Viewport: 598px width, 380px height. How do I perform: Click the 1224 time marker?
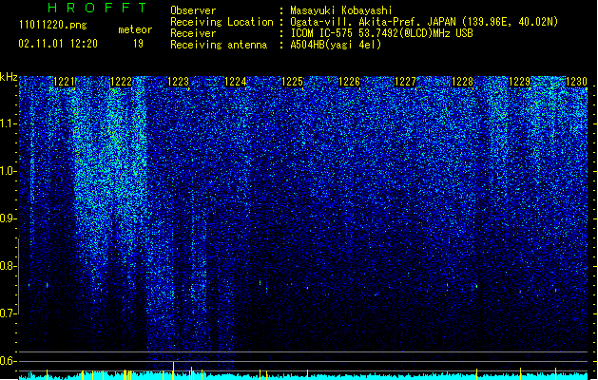[236, 82]
